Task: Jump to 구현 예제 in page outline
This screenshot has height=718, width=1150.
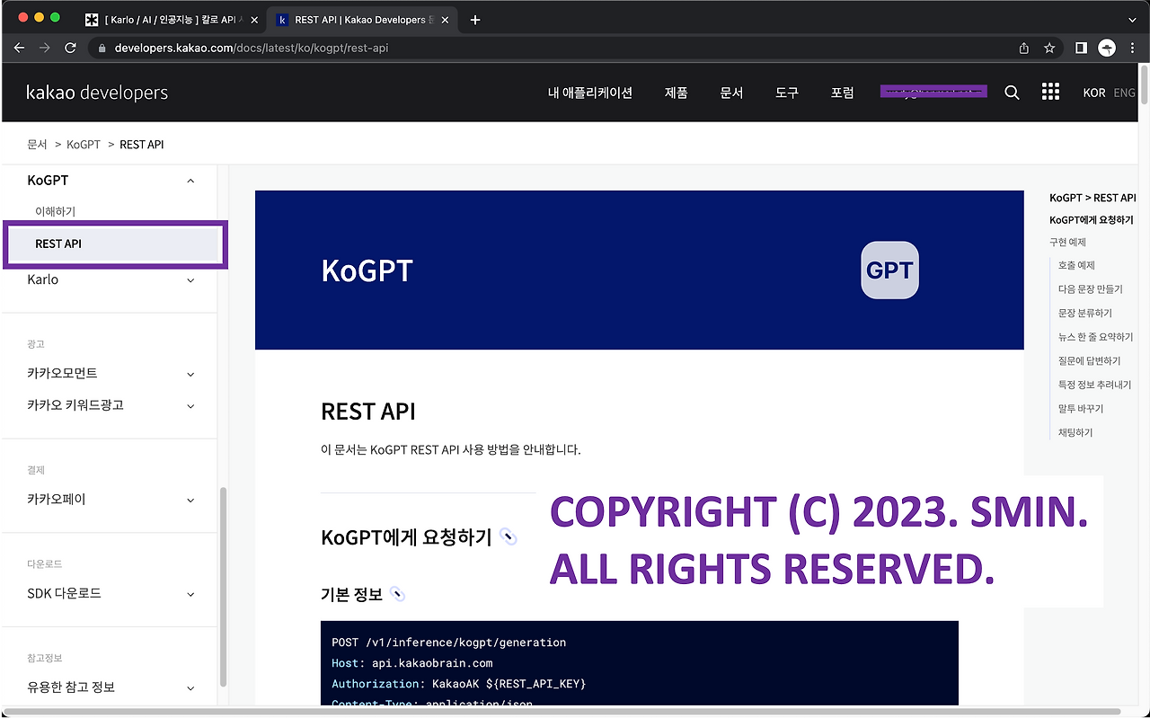Action: (x=1067, y=242)
